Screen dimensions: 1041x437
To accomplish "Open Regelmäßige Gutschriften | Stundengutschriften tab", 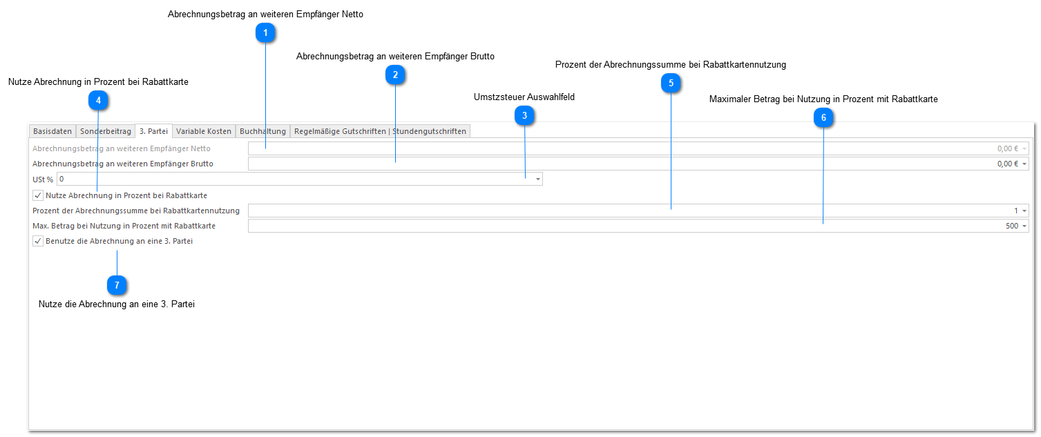I will [x=380, y=131].
